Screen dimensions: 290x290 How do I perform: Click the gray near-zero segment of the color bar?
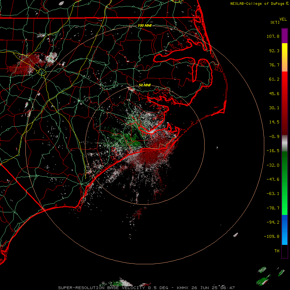point(285,143)
